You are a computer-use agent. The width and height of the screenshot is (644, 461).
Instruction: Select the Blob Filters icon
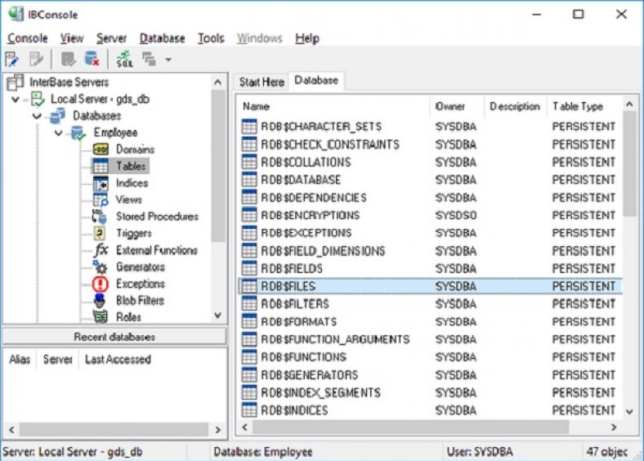[100, 301]
